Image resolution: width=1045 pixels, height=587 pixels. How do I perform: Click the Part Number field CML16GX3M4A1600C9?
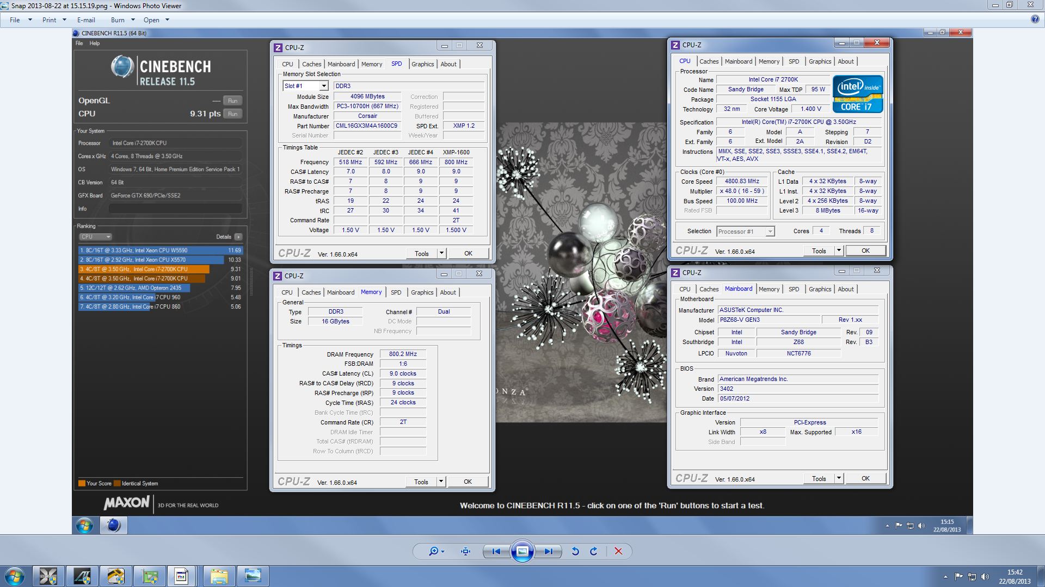coord(367,126)
